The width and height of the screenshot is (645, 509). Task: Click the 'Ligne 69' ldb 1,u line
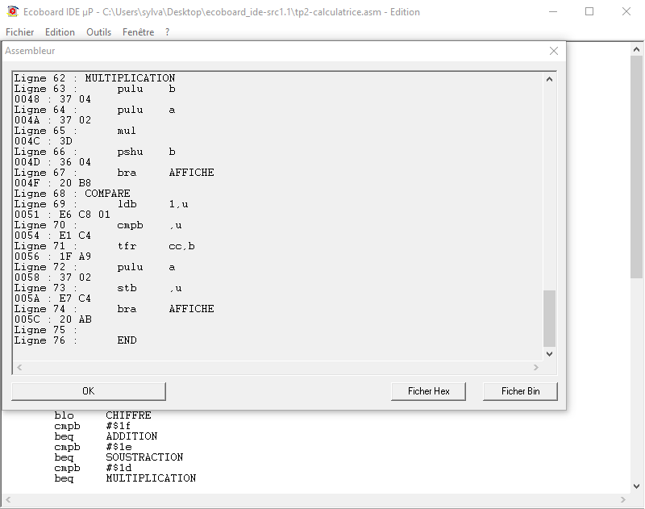click(x=102, y=204)
